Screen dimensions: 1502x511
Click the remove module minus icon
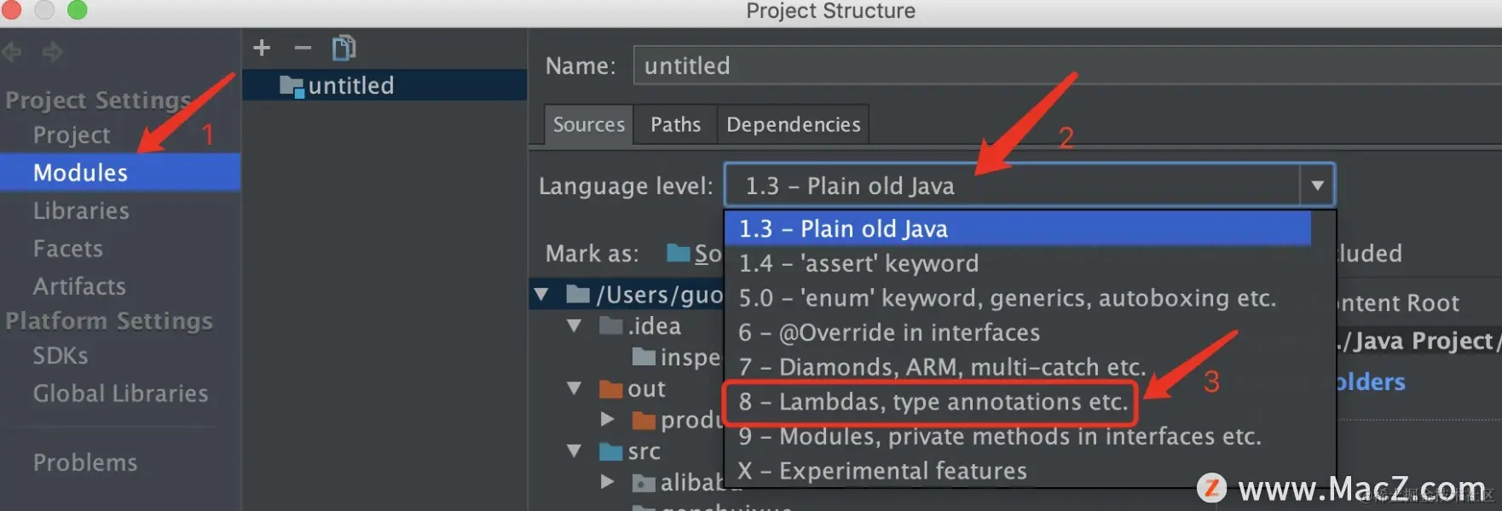pyautogui.click(x=303, y=48)
